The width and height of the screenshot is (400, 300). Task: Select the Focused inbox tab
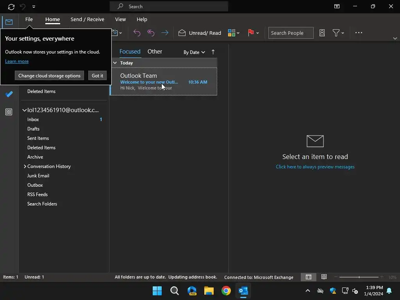point(130,52)
